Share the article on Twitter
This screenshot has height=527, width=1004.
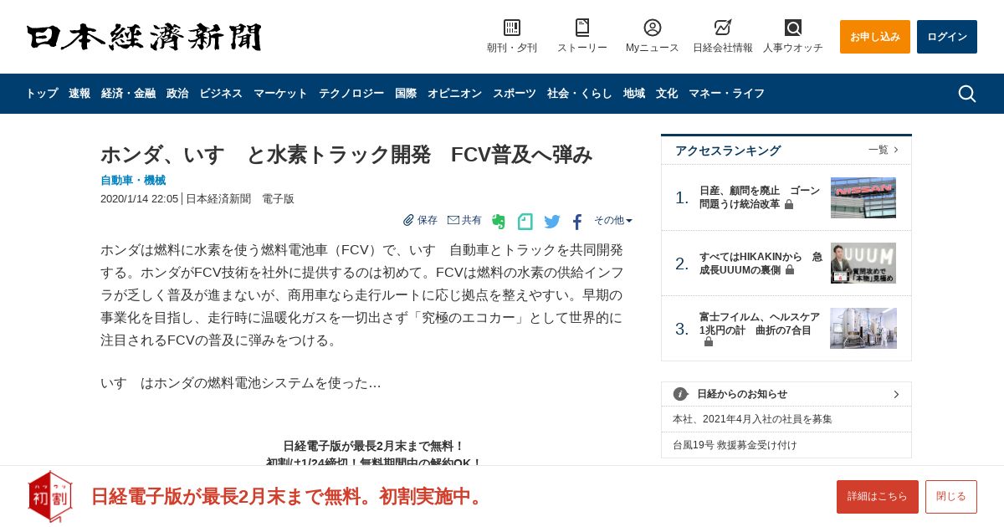(552, 222)
